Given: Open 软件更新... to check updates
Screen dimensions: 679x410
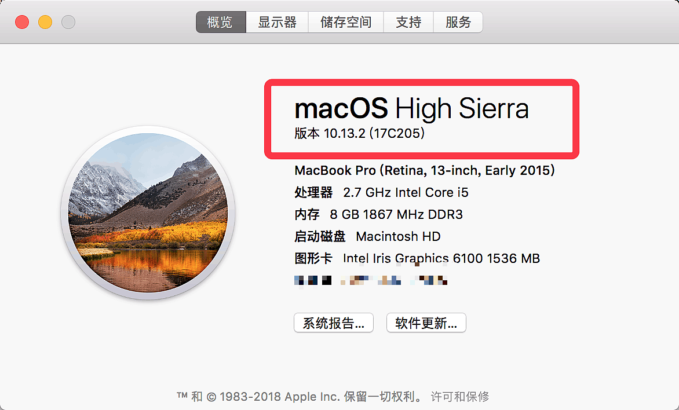Looking at the screenshot, I should click(426, 323).
